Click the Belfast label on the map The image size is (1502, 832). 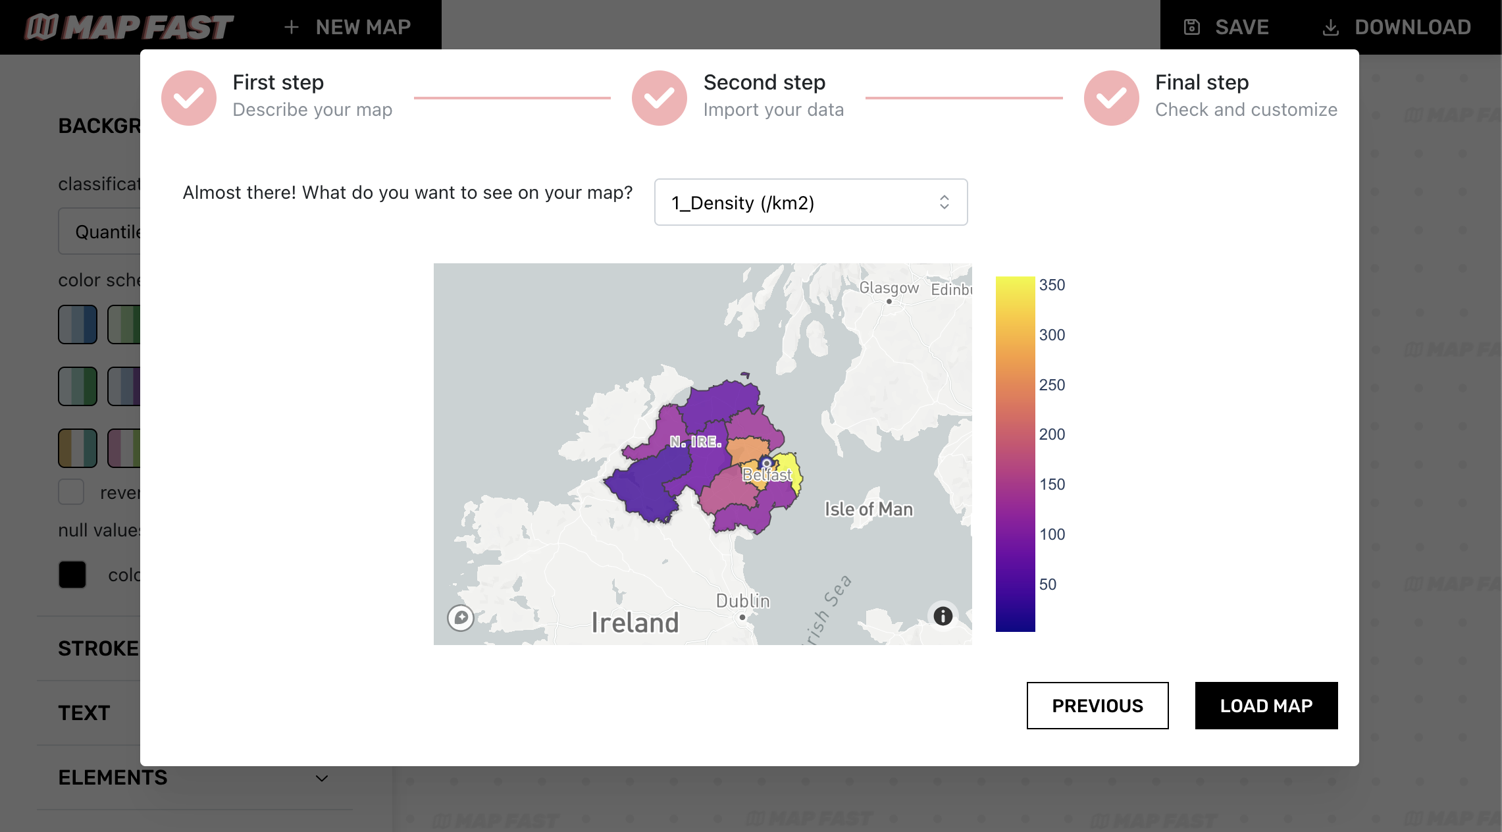tap(767, 475)
